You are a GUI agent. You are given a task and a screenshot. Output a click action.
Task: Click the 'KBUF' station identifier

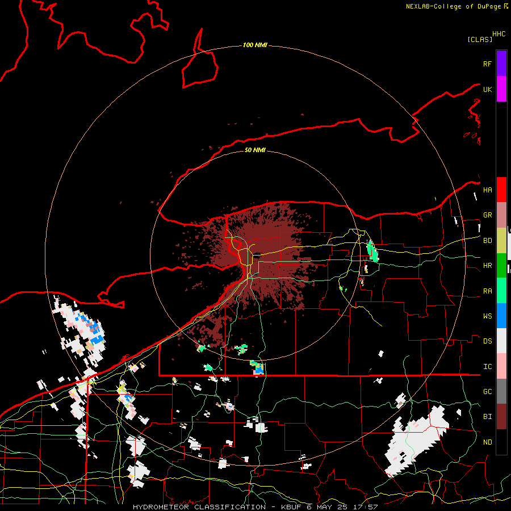(292, 507)
